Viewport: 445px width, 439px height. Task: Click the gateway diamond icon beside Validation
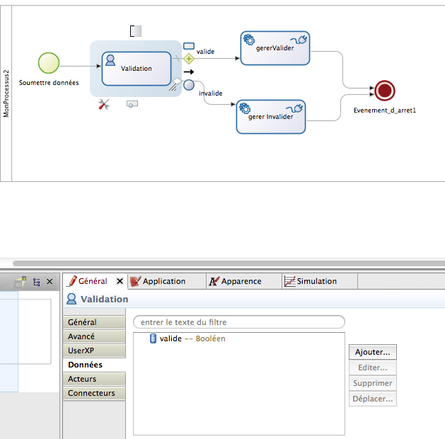[x=189, y=59]
